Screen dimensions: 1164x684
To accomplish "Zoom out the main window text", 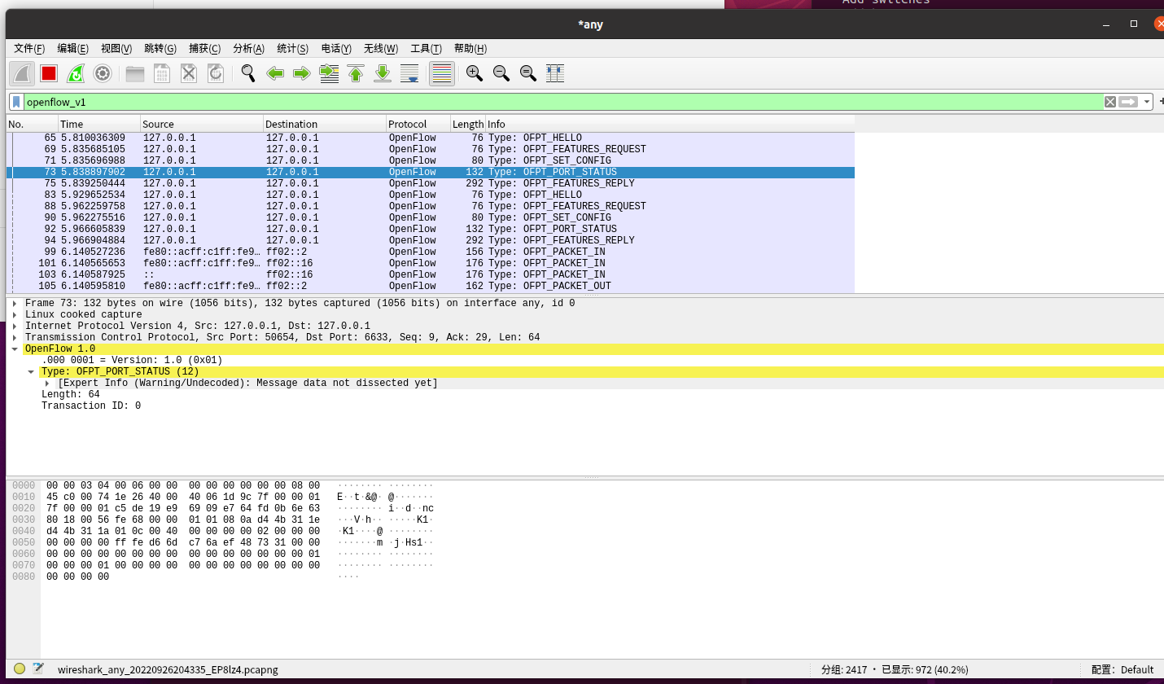I will pyautogui.click(x=501, y=73).
